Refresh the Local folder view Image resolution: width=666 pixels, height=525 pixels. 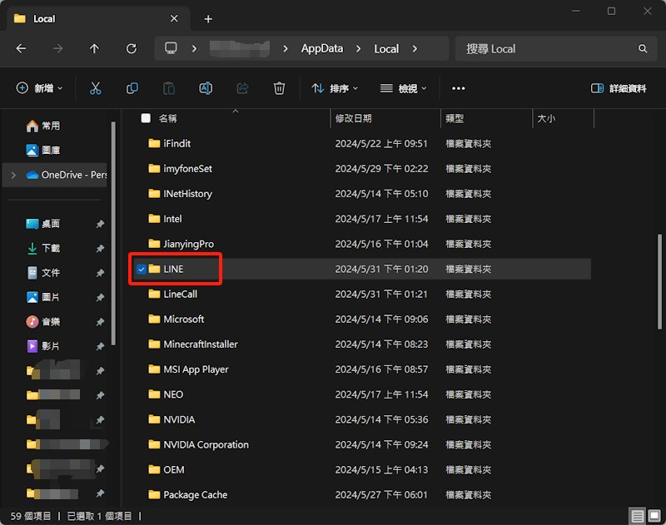132,49
